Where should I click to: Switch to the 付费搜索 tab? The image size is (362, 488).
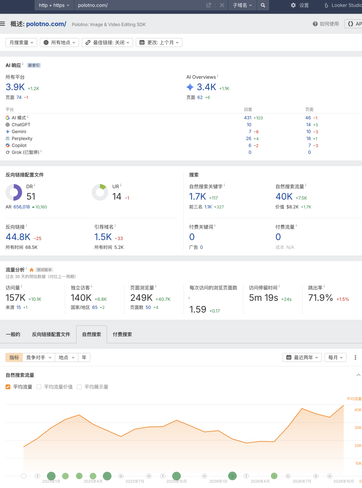(x=122, y=334)
